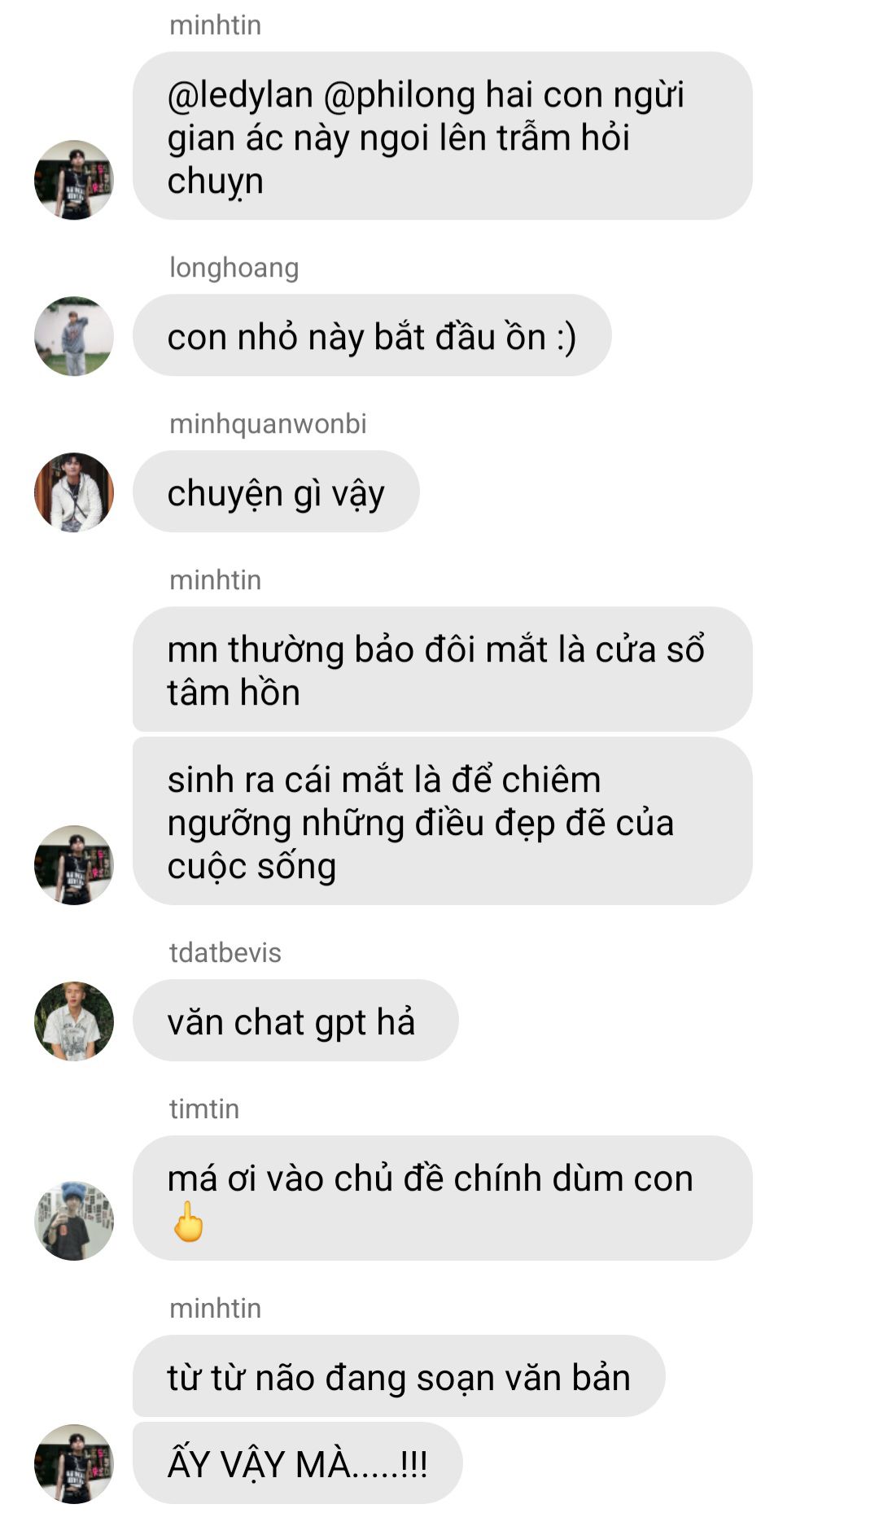The width and height of the screenshot is (879, 1526).
Task: Tap longhoang's profile picture
Action: pyautogui.click(x=74, y=336)
